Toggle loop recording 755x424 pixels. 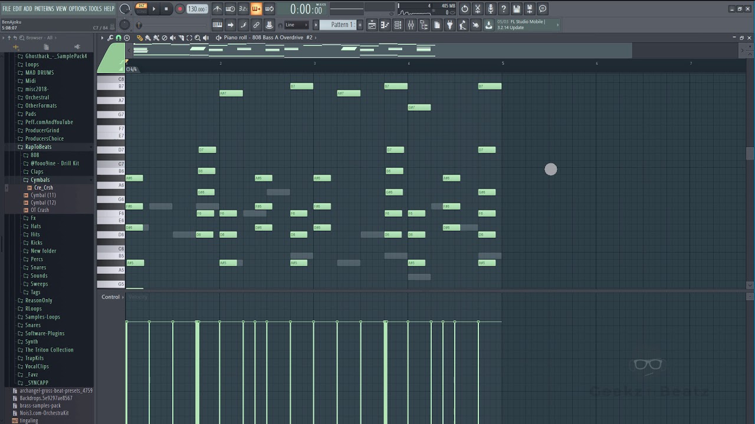click(270, 9)
